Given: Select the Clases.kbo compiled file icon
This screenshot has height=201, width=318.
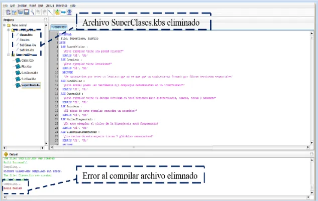Looking at the screenshot, I should pos(18,60).
